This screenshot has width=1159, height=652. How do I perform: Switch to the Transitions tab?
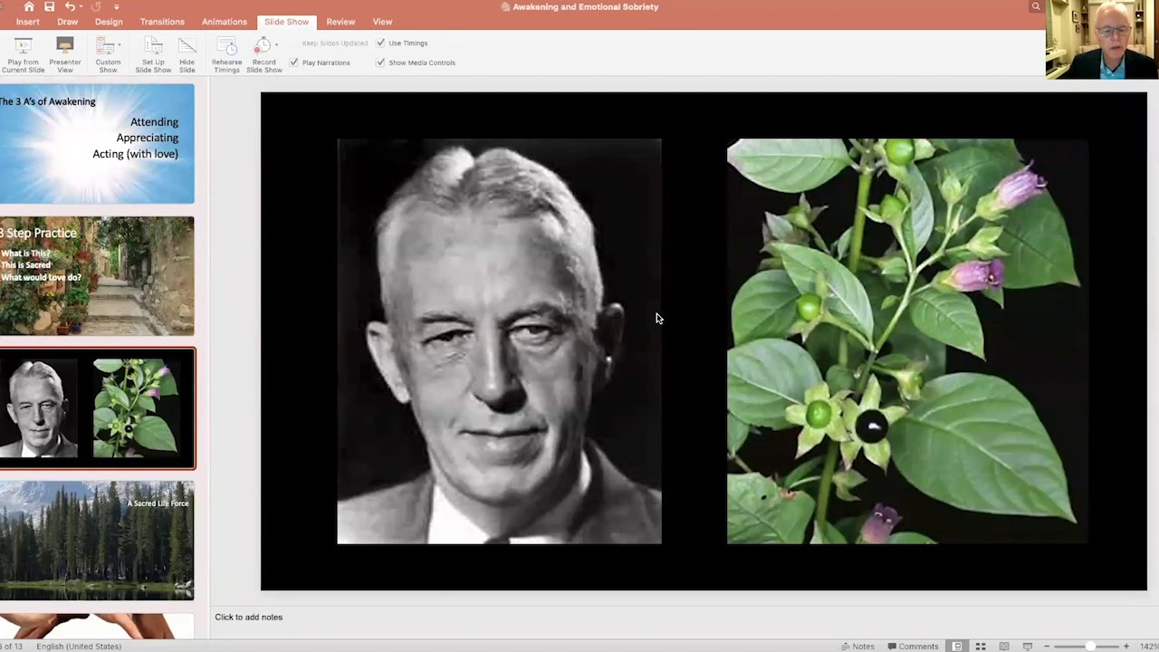click(162, 22)
